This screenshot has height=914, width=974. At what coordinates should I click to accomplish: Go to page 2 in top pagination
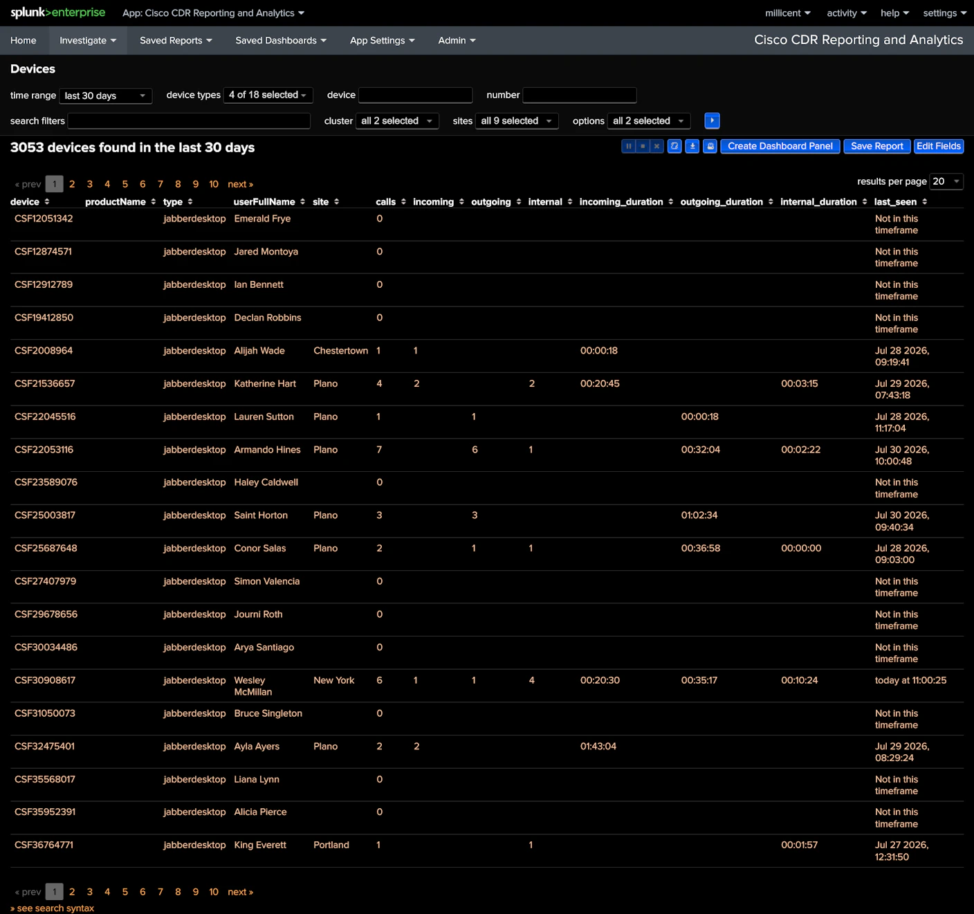point(72,184)
